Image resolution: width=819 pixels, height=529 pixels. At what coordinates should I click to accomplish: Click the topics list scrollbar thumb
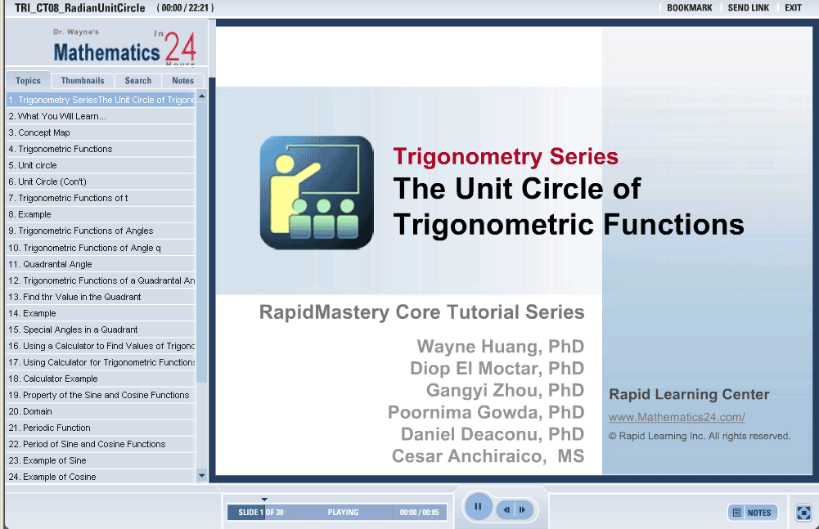(201, 243)
